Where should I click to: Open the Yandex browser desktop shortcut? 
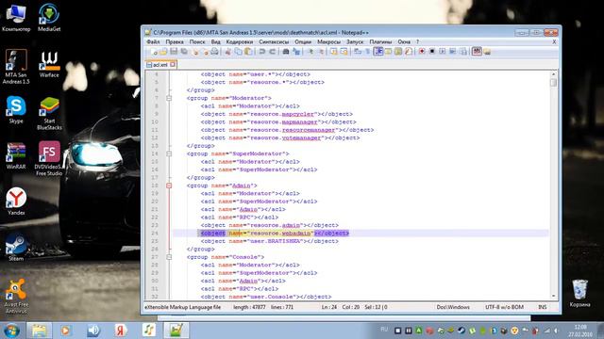[16, 202]
